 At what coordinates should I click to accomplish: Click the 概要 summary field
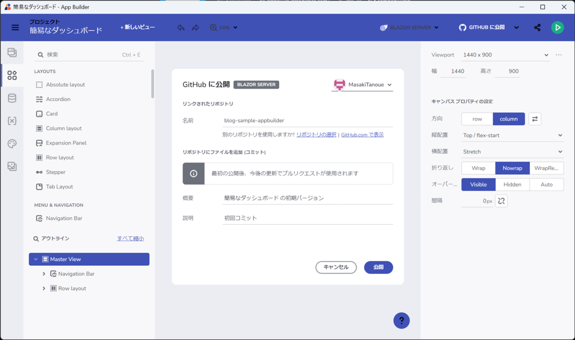308,198
